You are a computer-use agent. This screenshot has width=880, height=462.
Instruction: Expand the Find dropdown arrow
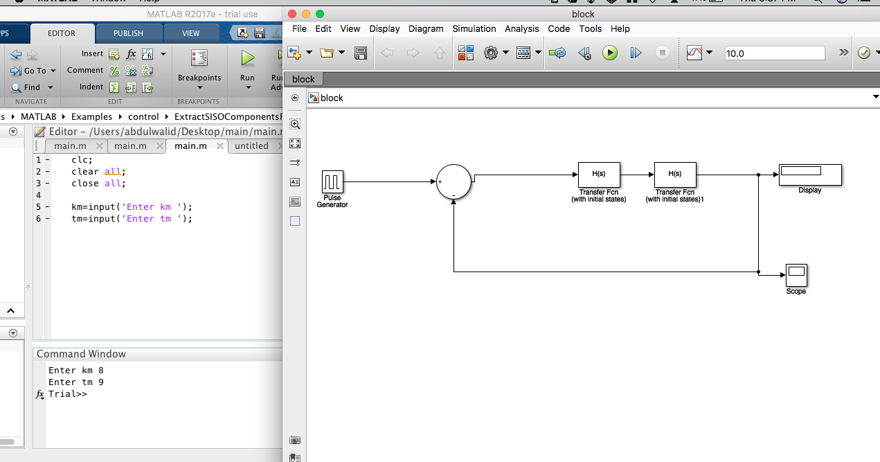pos(49,87)
